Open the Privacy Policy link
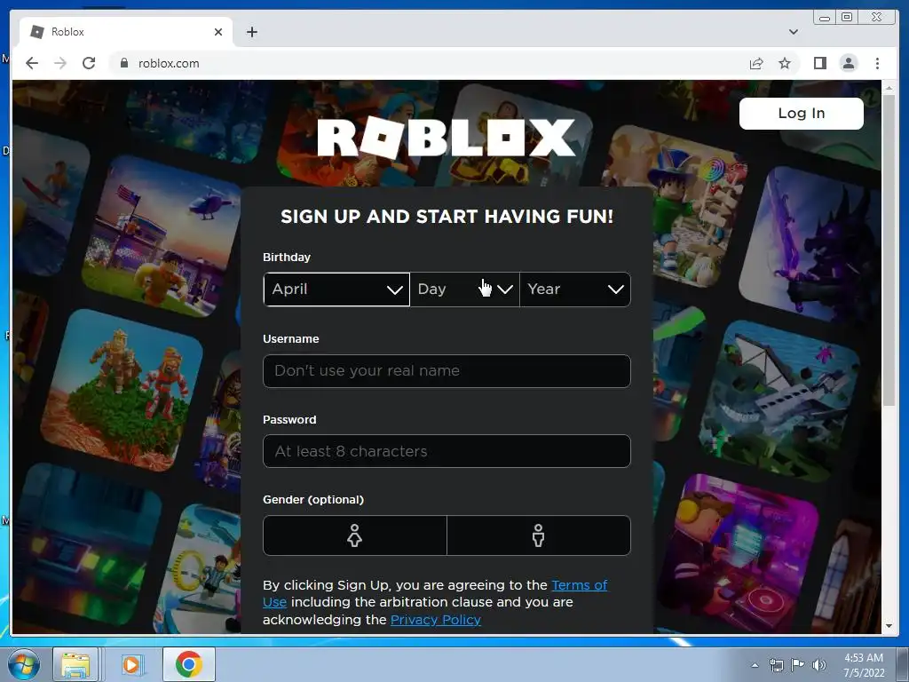This screenshot has height=682, width=909. (435, 620)
